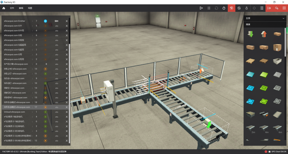Image resolution: width=288 pixels, height=154 pixels.
Task: Switch to the fly camera icon
Action: (239, 8)
